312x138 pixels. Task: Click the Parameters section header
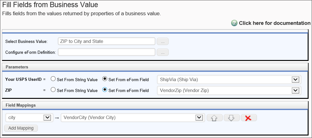click(x=17, y=67)
